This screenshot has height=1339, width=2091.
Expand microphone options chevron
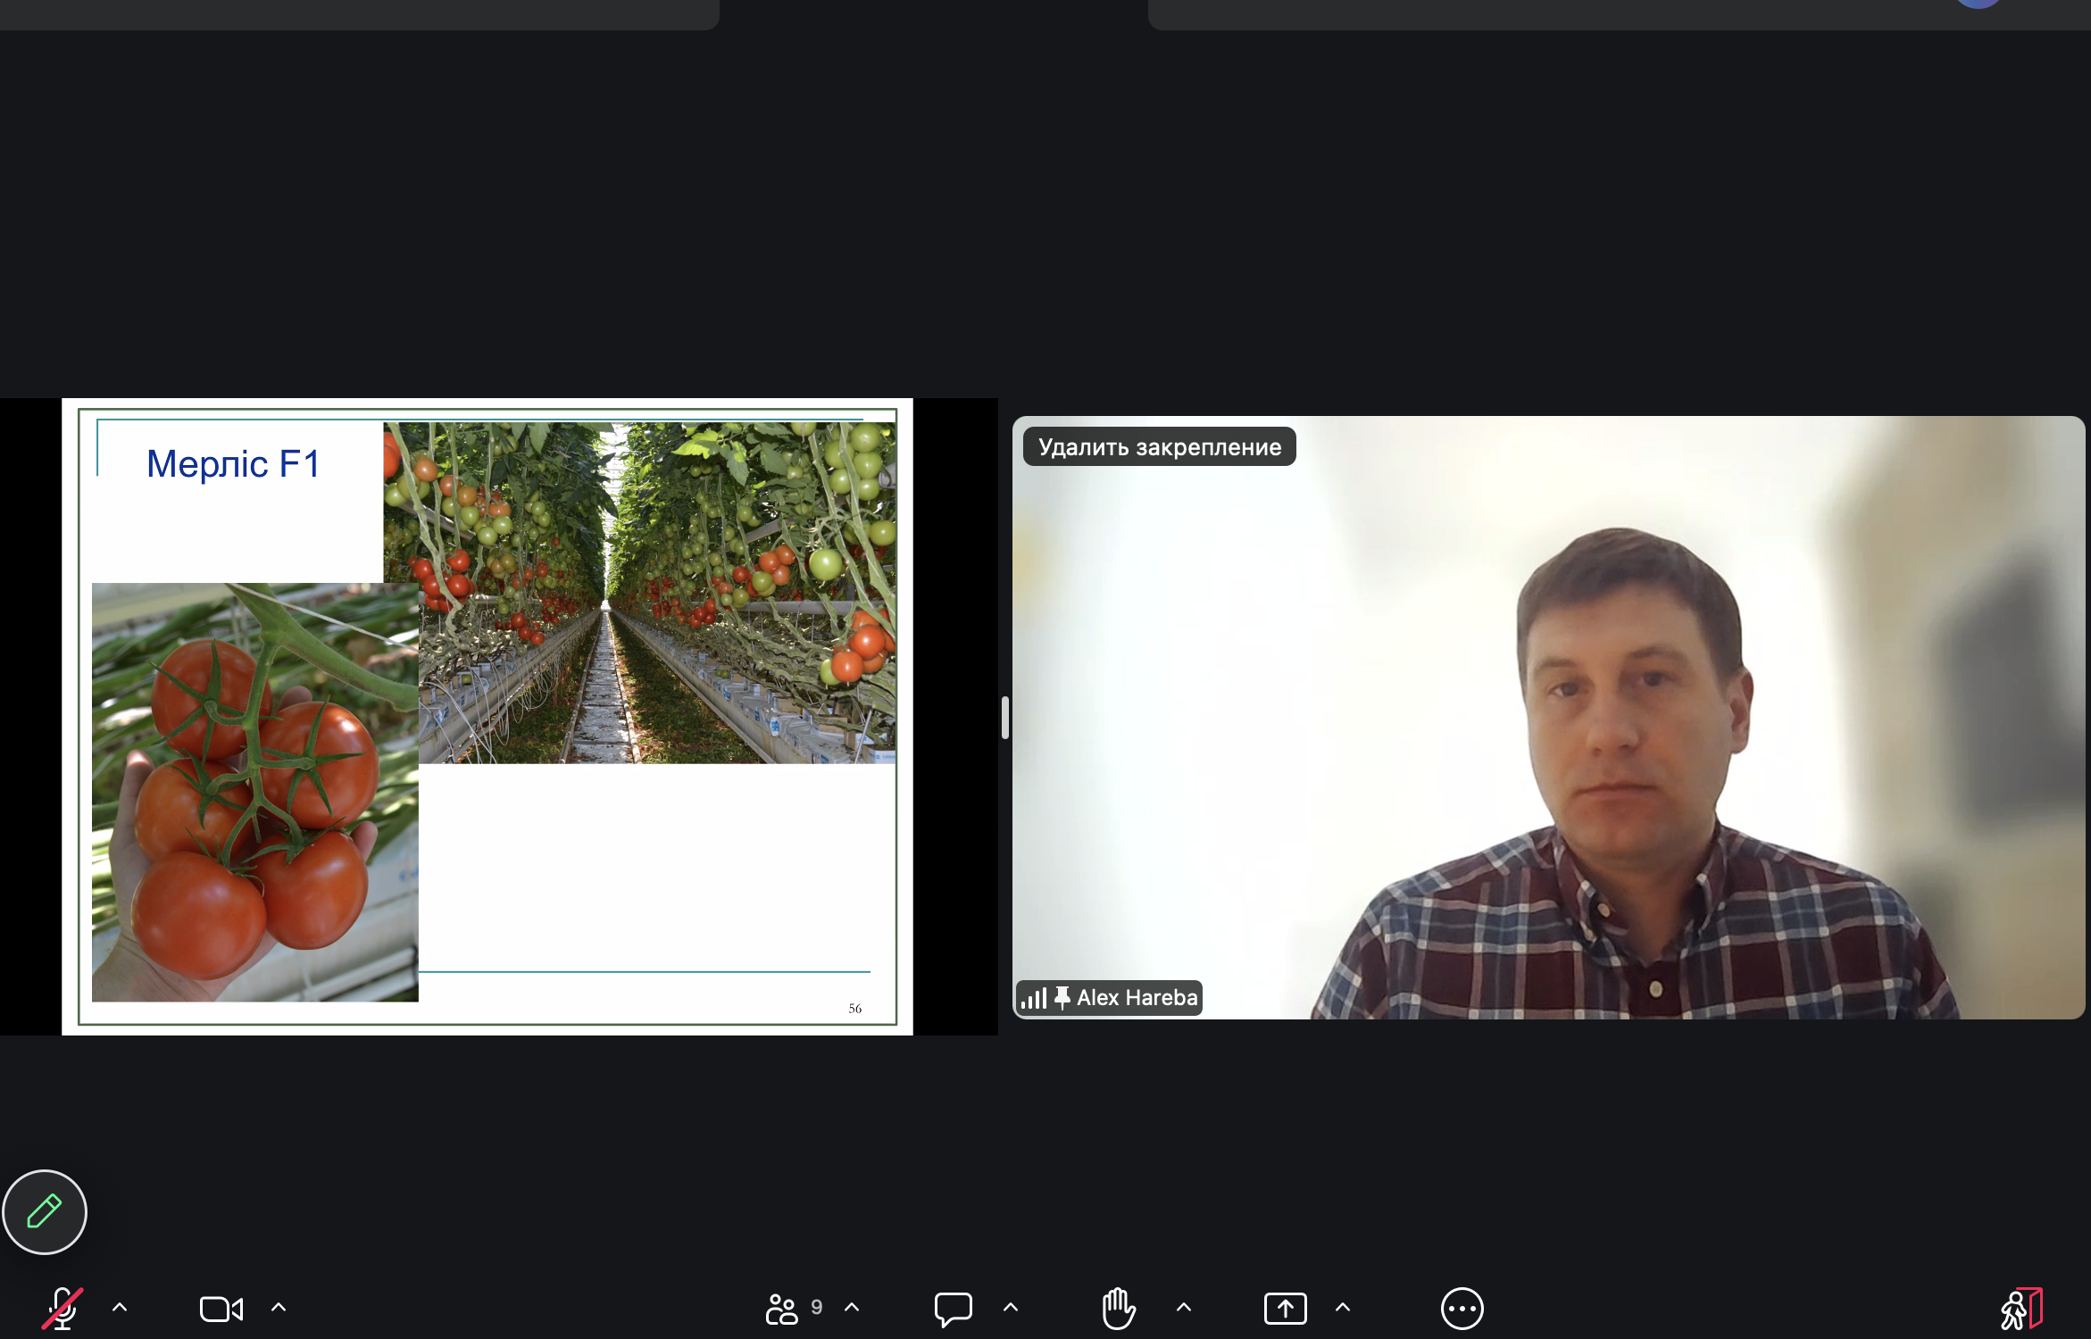[120, 1308]
